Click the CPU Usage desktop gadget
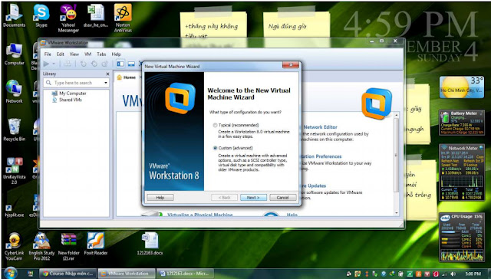491x279 pixels. 462,237
